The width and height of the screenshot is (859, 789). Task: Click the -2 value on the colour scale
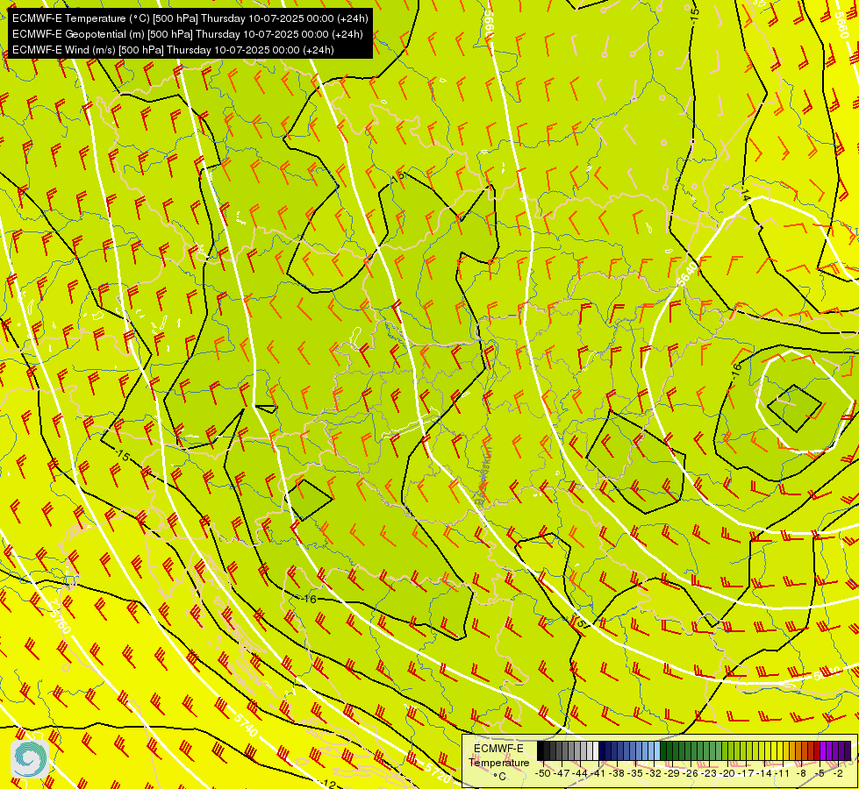[838, 774]
